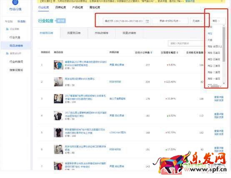Select the 热销商品榜 sub-tab

(x=46, y=33)
